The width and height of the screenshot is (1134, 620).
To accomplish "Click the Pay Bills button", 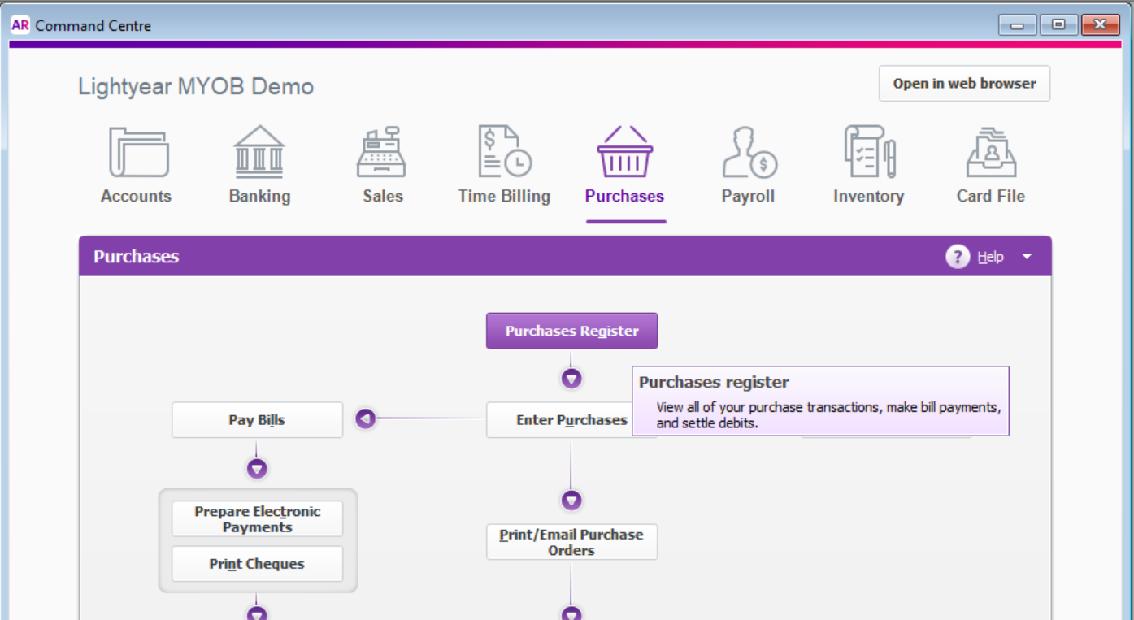I will (x=257, y=420).
